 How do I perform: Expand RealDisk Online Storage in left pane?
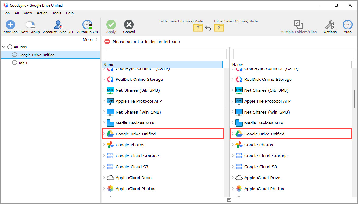104,79
